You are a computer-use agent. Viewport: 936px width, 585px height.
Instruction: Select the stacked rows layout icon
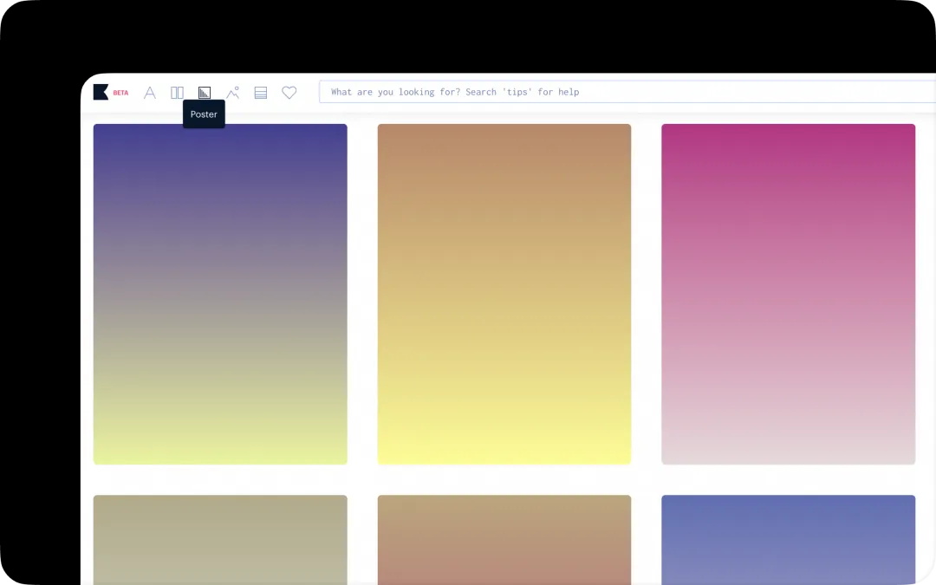tap(260, 93)
